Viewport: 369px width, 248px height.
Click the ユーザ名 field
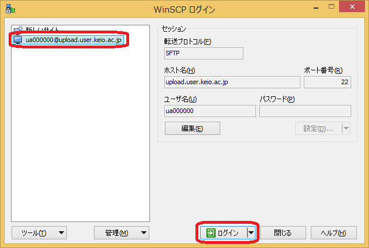tap(210, 111)
